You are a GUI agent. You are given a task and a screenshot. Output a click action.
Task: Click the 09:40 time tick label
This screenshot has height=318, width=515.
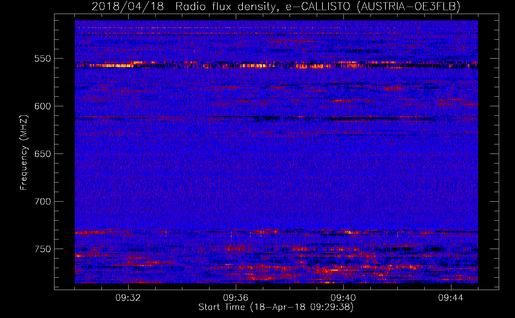pos(343,298)
